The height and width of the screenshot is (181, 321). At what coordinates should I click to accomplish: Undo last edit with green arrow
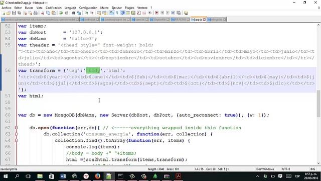tap(61, 13)
